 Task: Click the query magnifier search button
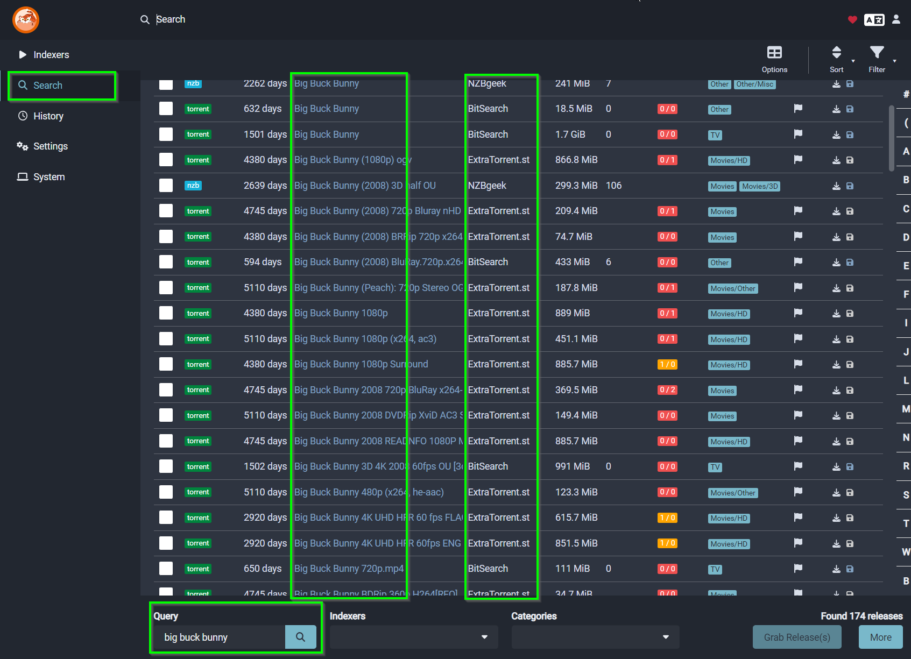[x=300, y=637]
